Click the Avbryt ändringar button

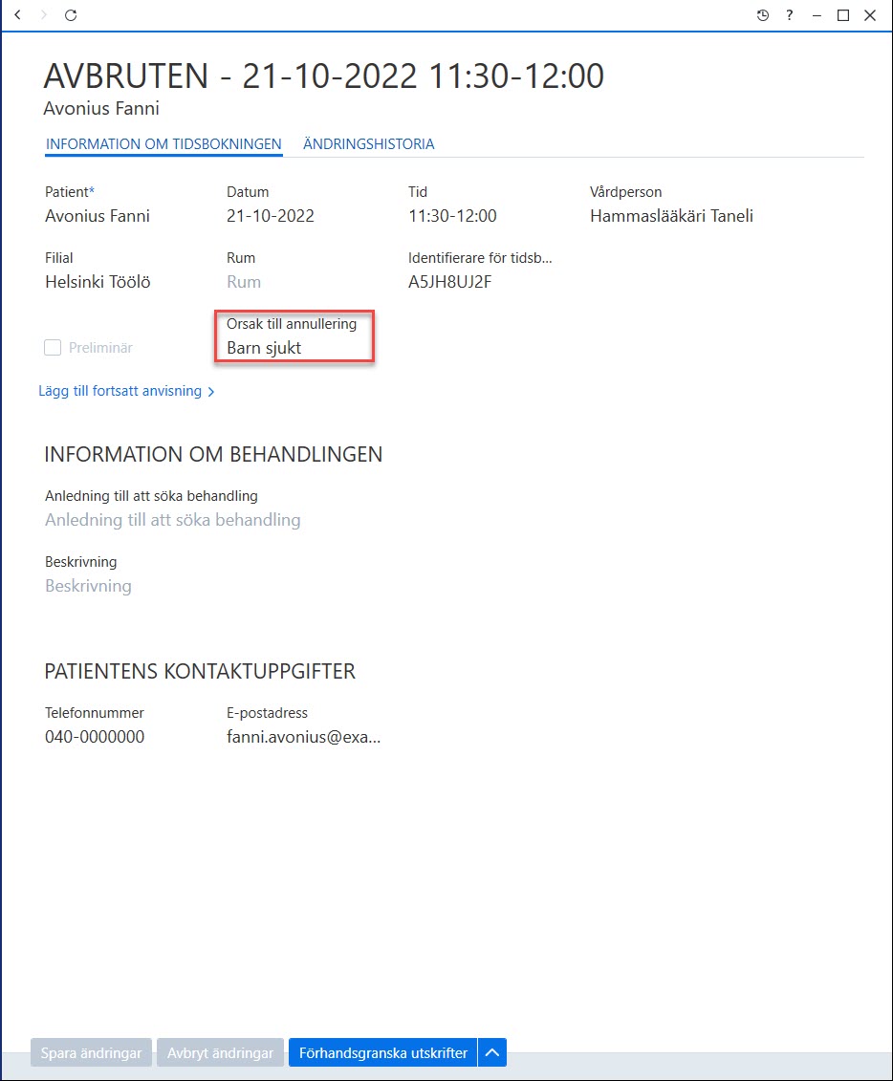pyautogui.click(x=220, y=1052)
